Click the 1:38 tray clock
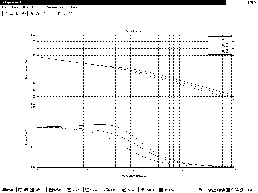This screenshot has height=193, width=258. tap(251, 190)
